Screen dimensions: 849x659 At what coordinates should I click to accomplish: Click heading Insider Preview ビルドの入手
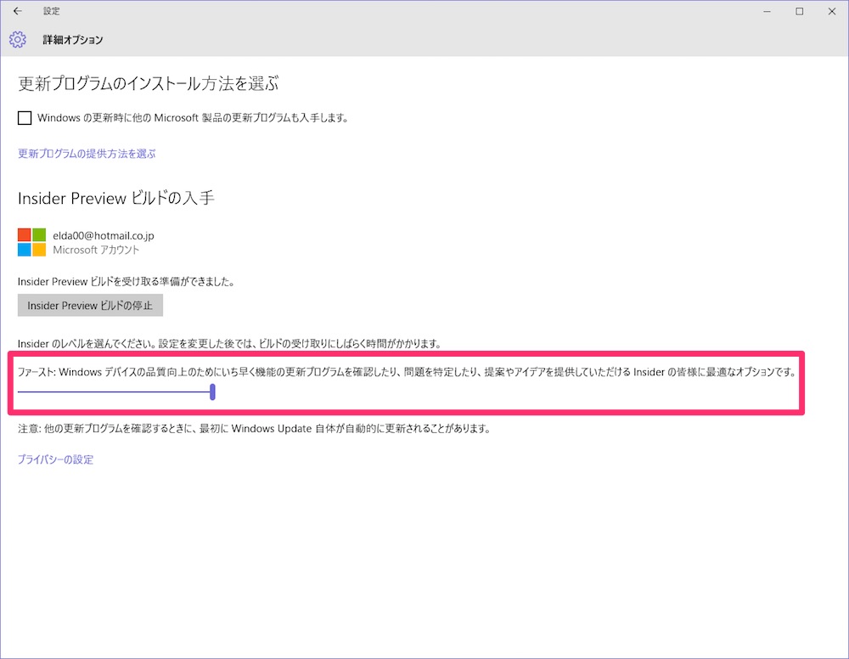tap(116, 198)
